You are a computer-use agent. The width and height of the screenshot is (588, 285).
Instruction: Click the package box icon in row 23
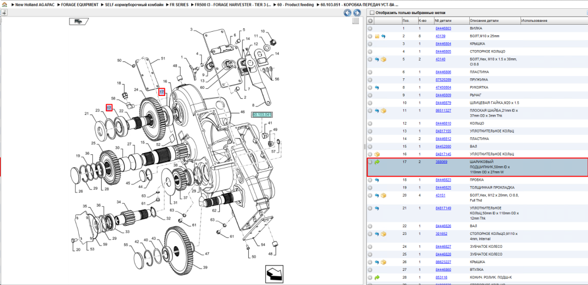[x=383, y=234]
